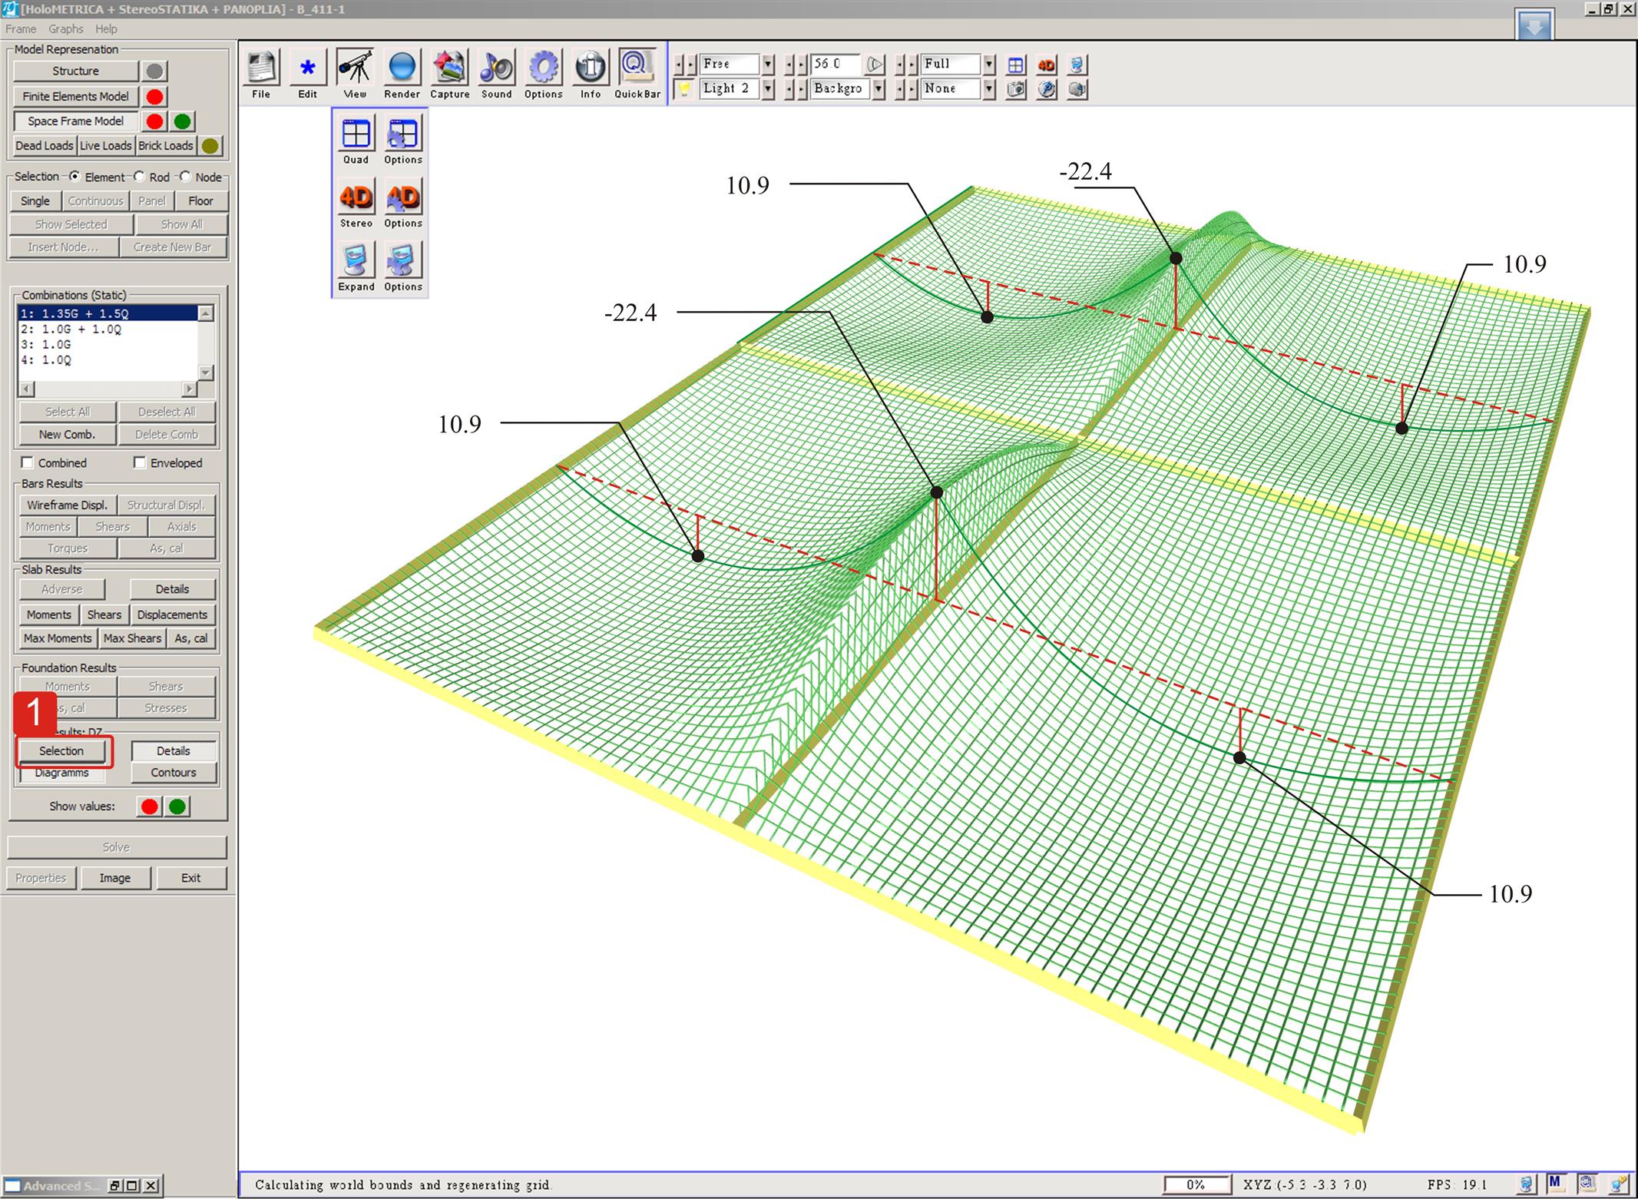Open the Light 2 dropdown arrow

768,89
